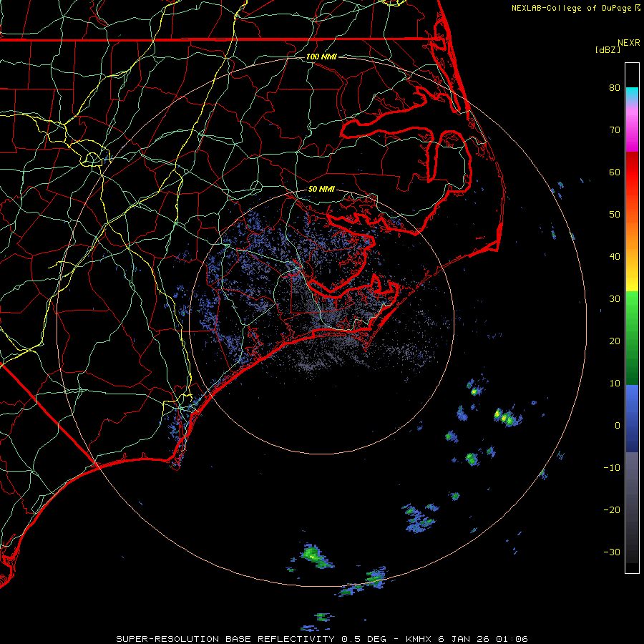
Task: Click the 01:06 time in the caption
Action: [x=512, y=639]
